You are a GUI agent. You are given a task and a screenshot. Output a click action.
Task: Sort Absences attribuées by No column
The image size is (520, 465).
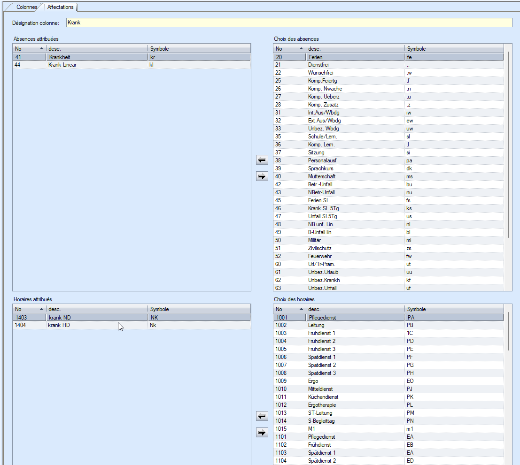click(x=29, y=49)
